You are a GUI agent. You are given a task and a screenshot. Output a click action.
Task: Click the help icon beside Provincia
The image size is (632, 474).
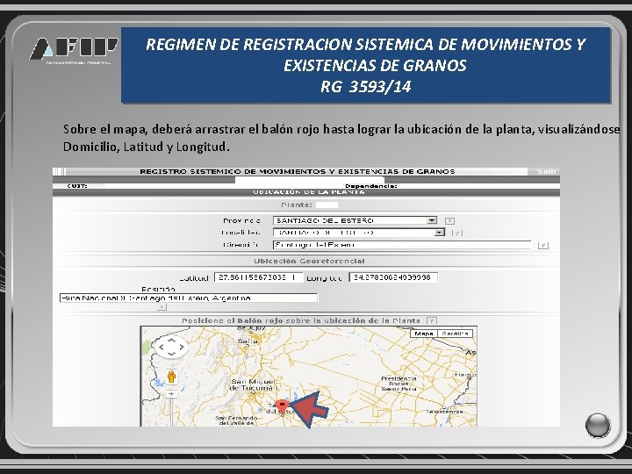coord(449,221)
